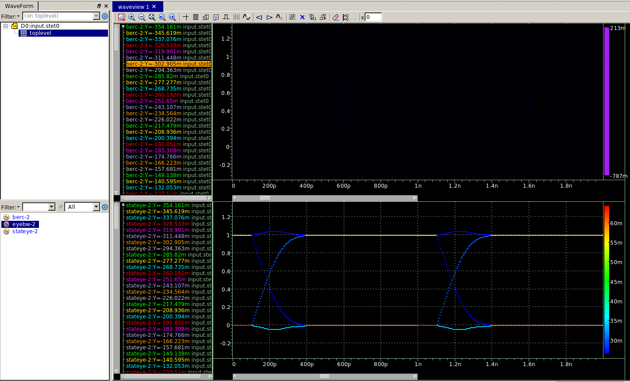Click the zoom in magnifier icon
Screen dimensions: 630x382
[131, 17]
